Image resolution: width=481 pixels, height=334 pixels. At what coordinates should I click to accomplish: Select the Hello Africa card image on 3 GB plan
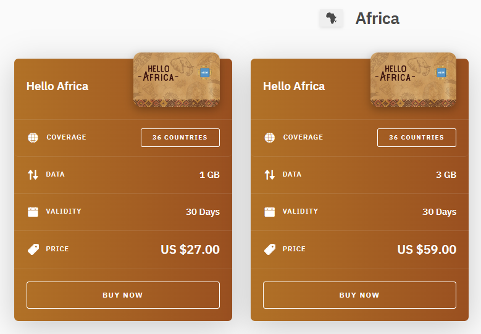[413, 79]
